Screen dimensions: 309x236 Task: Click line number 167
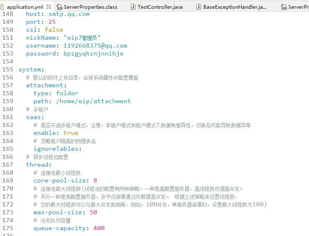[8, 165]
